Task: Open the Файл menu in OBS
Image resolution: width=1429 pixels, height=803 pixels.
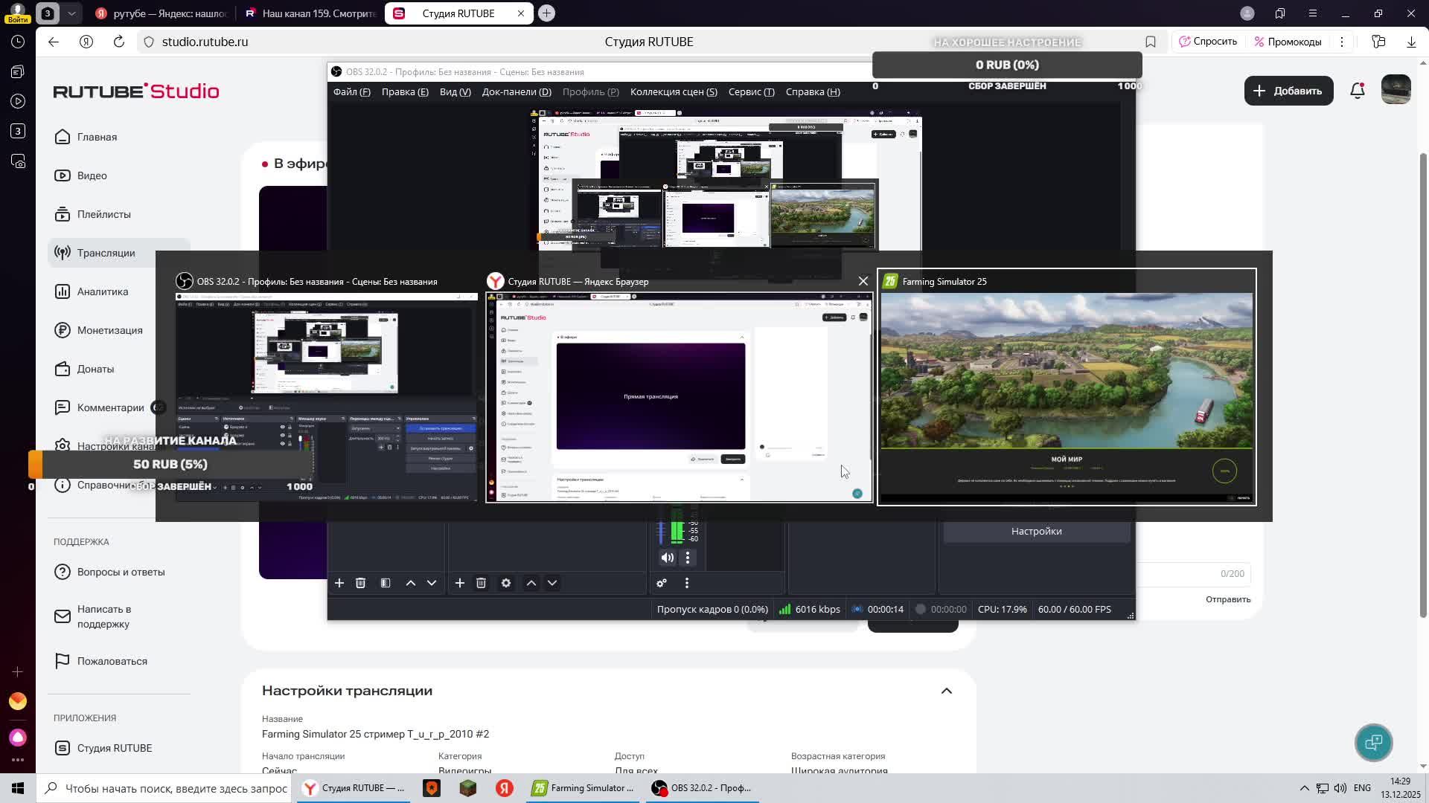Action: [x=351, y=92]
